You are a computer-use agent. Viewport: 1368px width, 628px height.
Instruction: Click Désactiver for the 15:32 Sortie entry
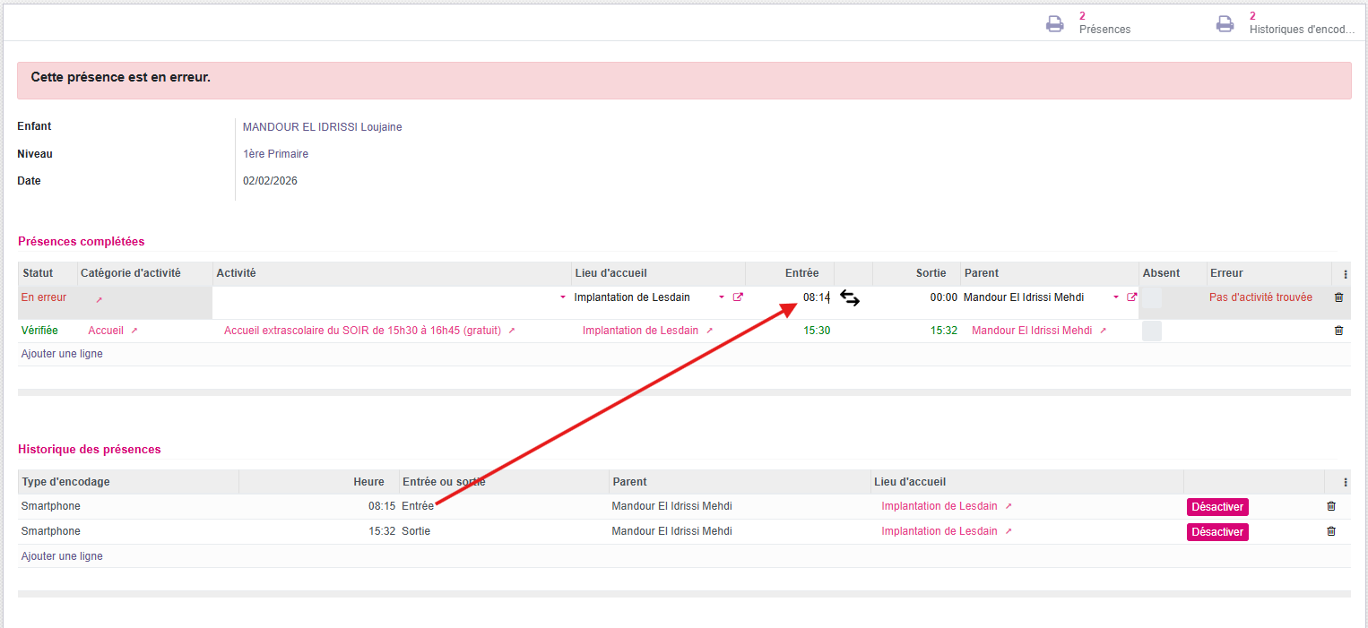(1216, 532)
